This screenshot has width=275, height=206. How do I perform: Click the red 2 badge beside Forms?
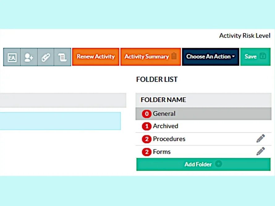[x=147, y=152]
